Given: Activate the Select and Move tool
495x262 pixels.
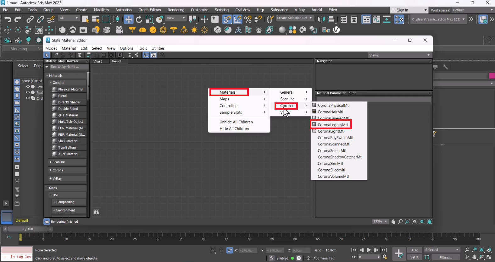Looking at the screenshot, I should tap(129, 19).
